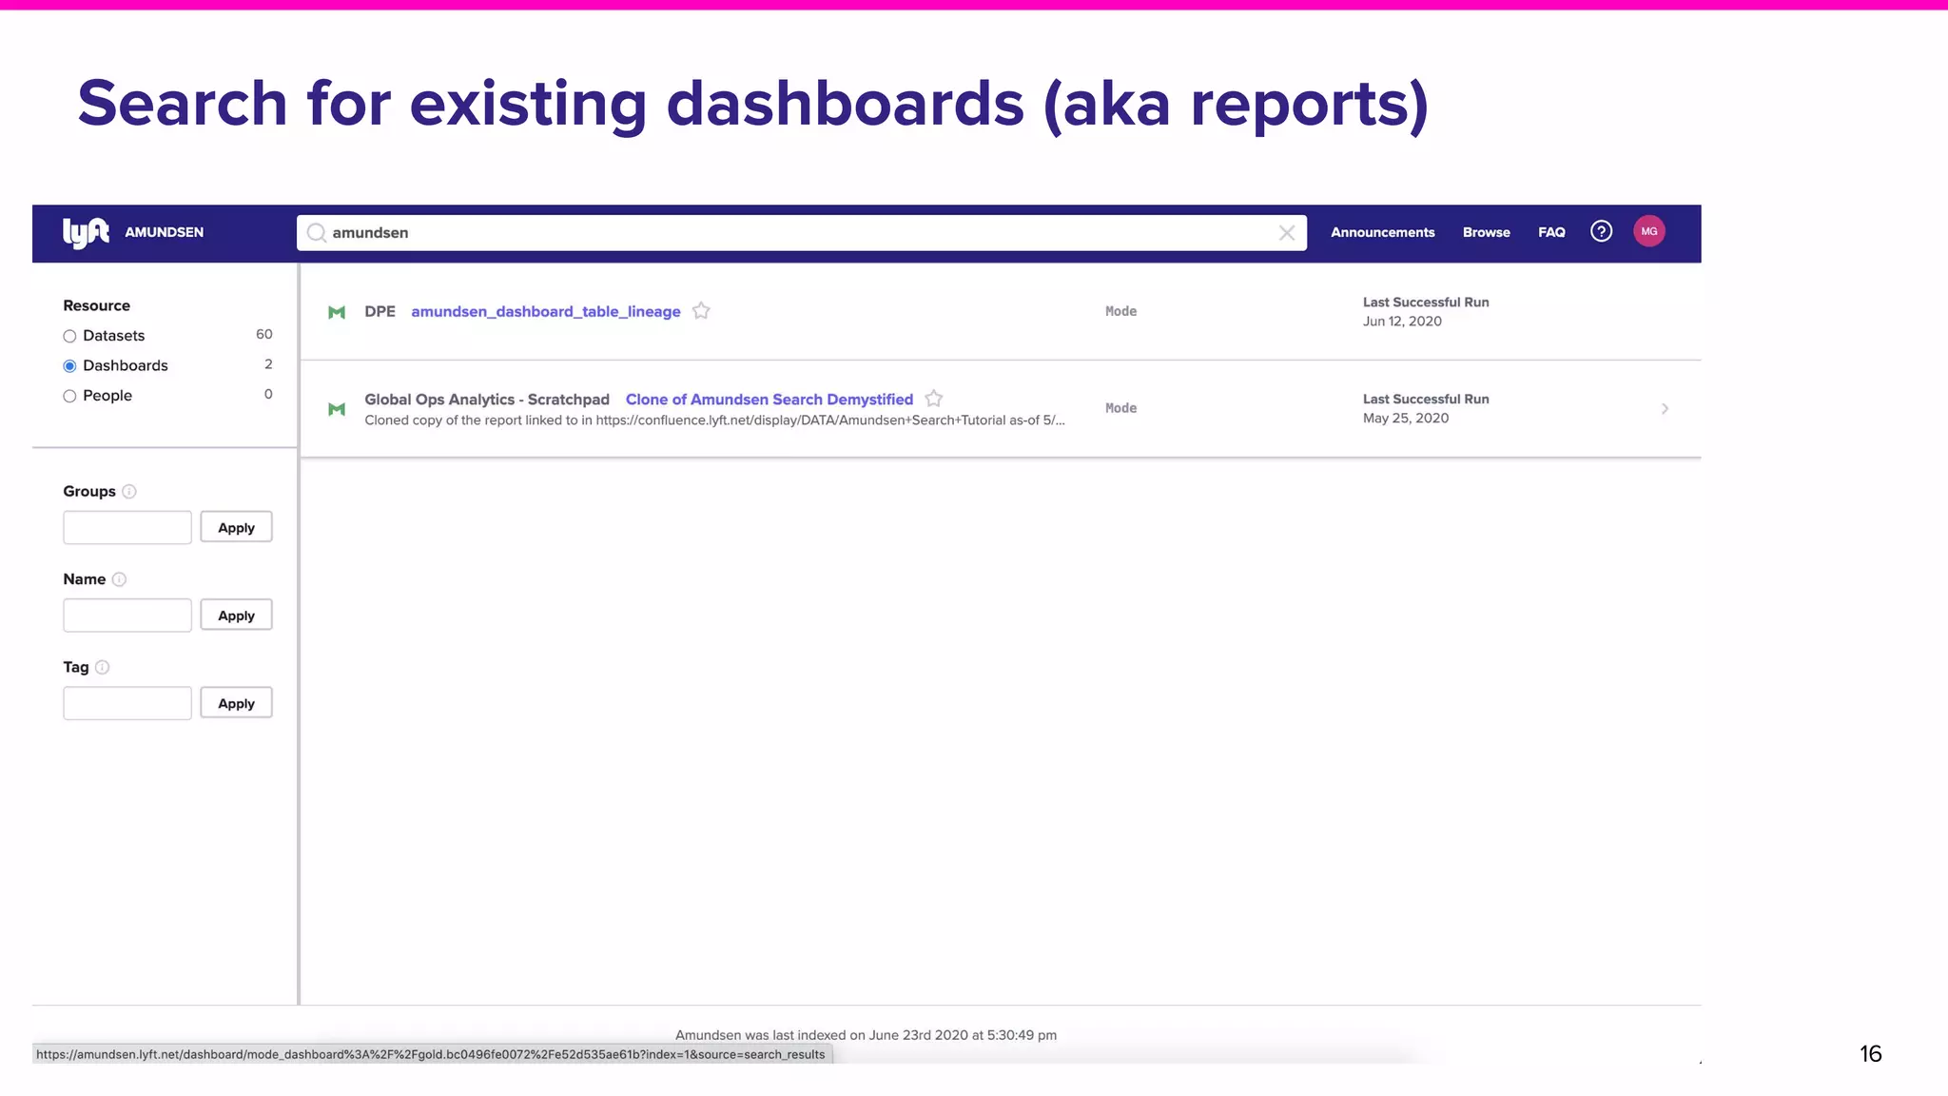Screen dimensions: 1948x1096
Task: Click the DPE group label
Action: [x=380, y=311]
